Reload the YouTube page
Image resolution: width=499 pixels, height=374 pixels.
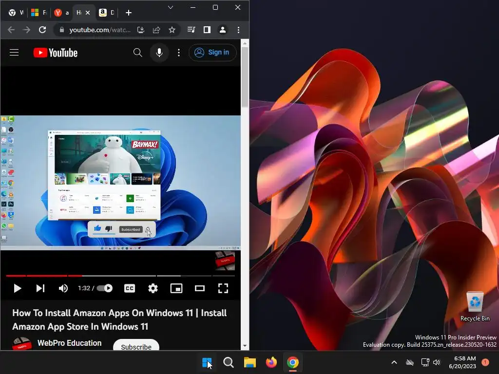[42, 30]
